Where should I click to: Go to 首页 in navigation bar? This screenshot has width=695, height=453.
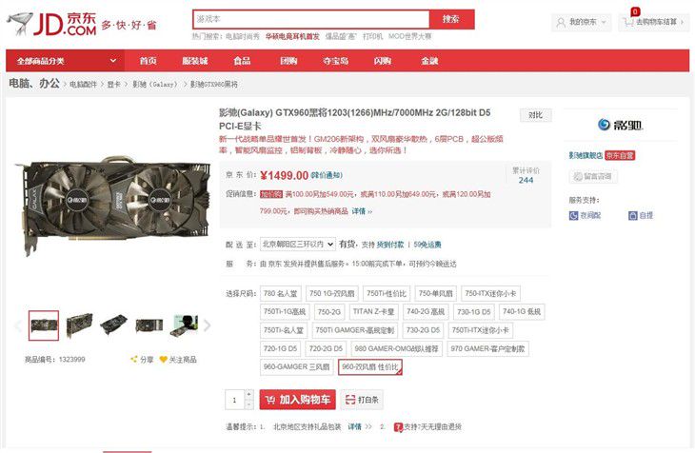(148, 61)
